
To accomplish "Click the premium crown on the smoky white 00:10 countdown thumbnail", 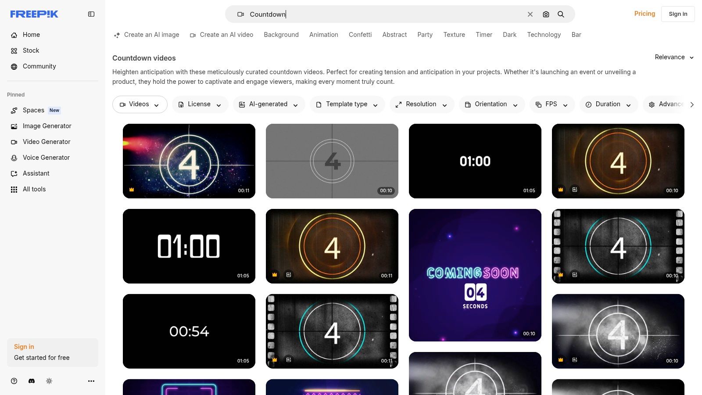I will [561, 360].
